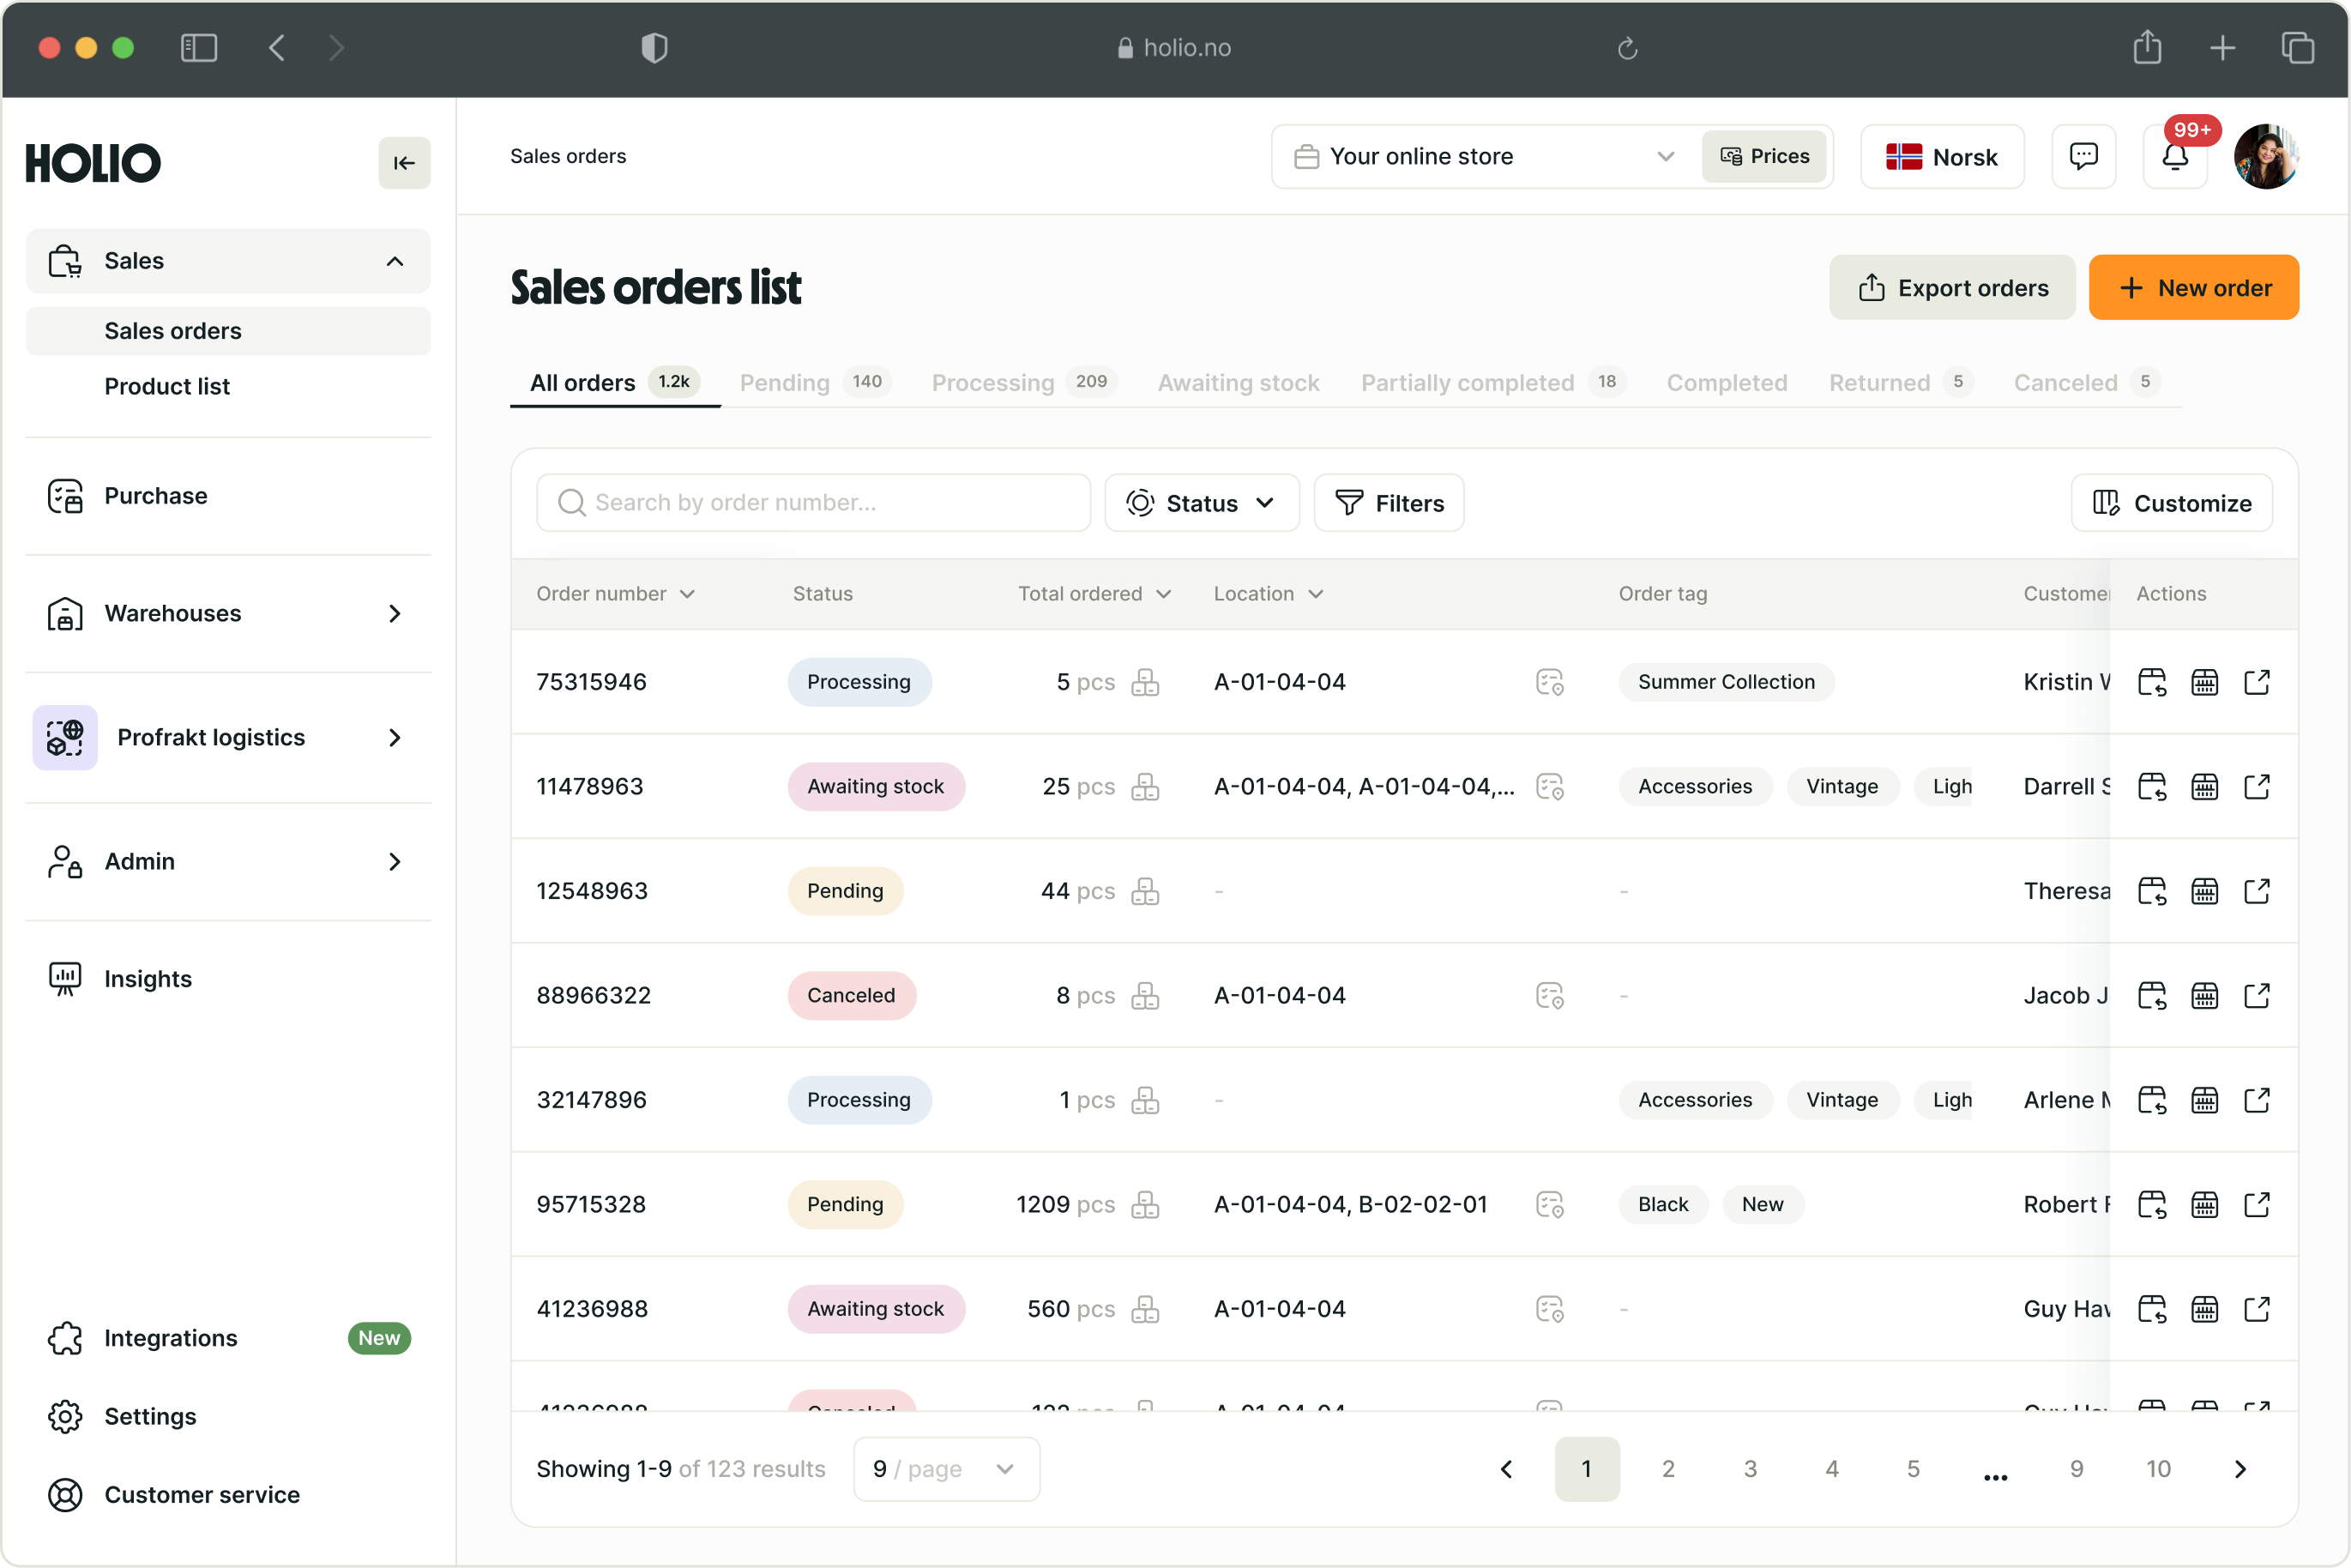Open a new Safari tab
The width and height of the screenshot is (2351, 1568).
pos(2222,47)
